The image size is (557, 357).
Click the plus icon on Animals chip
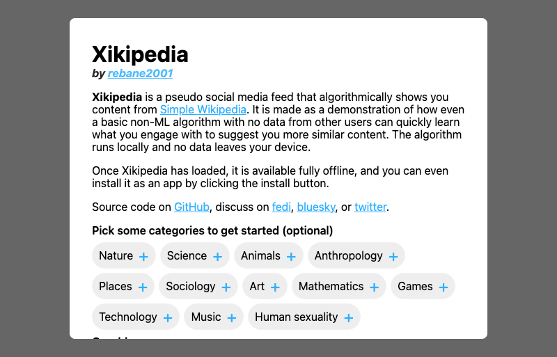point(291,257)
